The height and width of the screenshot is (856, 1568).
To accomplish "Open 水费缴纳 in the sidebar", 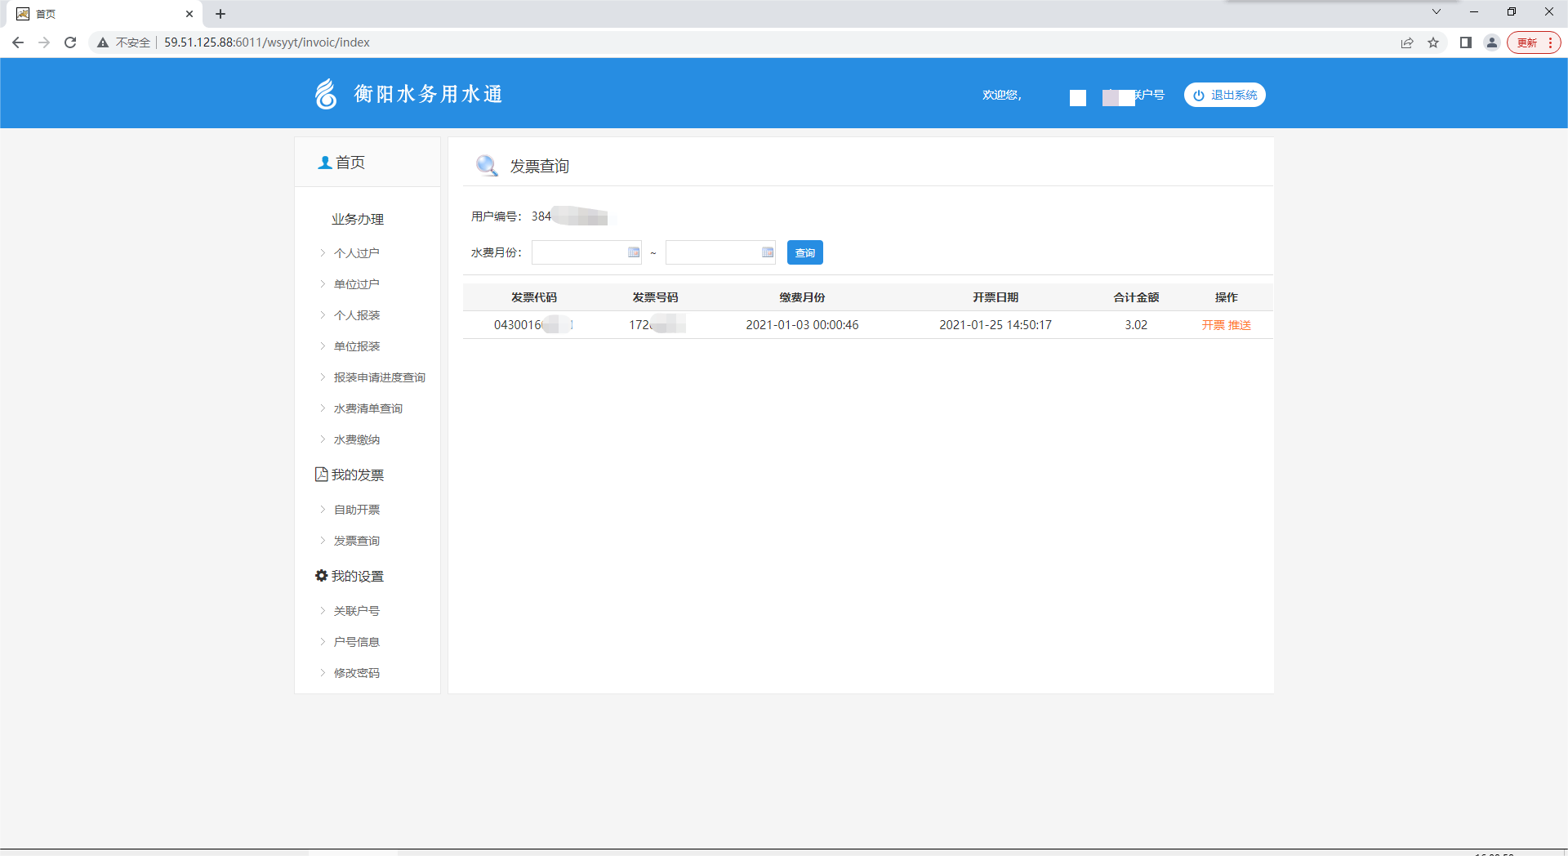I will [x=356, y=439].
